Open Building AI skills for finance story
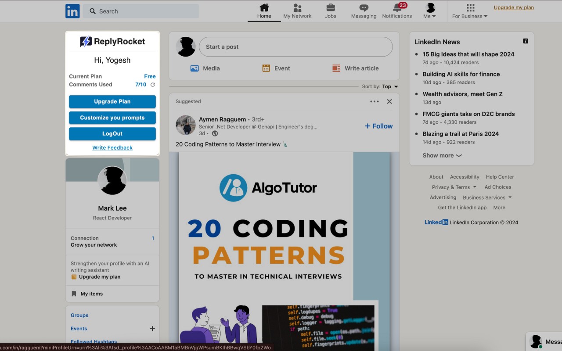Viewport: 562px width, 351px height. [x=461, y=74]
